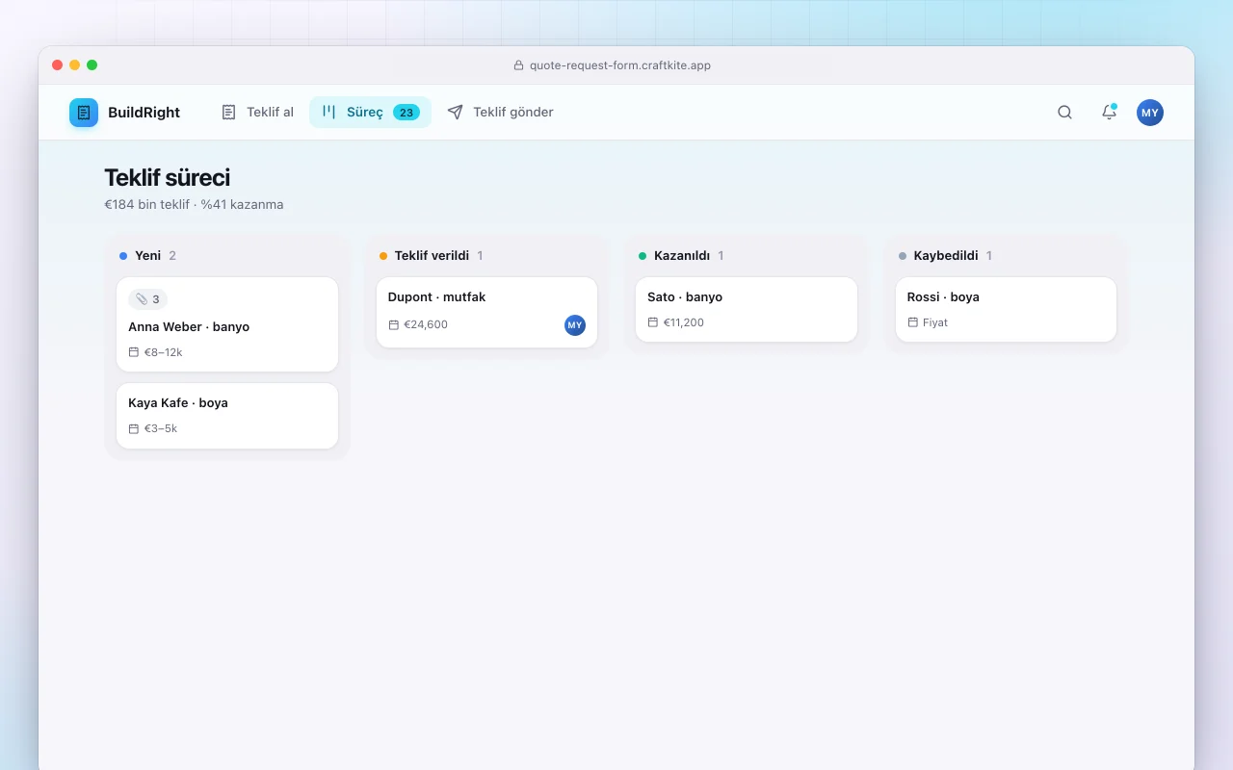Click the MY assignee avatar on Dupont card

[x=575, y=325]
